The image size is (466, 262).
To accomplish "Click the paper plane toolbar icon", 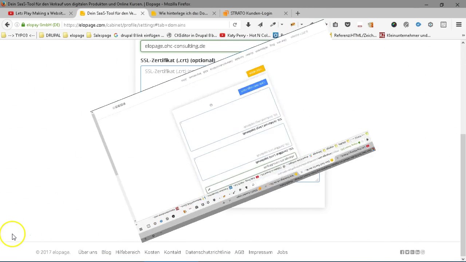I will (260, 25).
